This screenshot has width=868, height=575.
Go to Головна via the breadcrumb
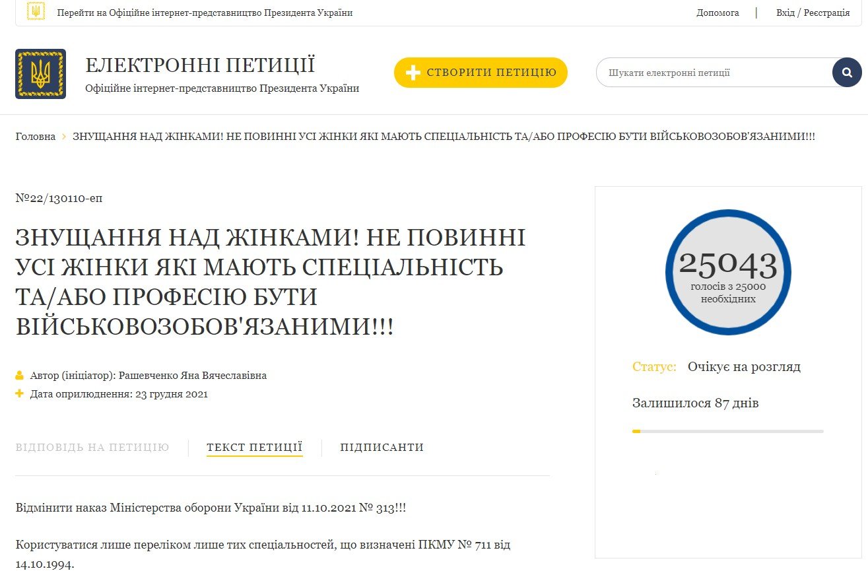click(36, 137)
